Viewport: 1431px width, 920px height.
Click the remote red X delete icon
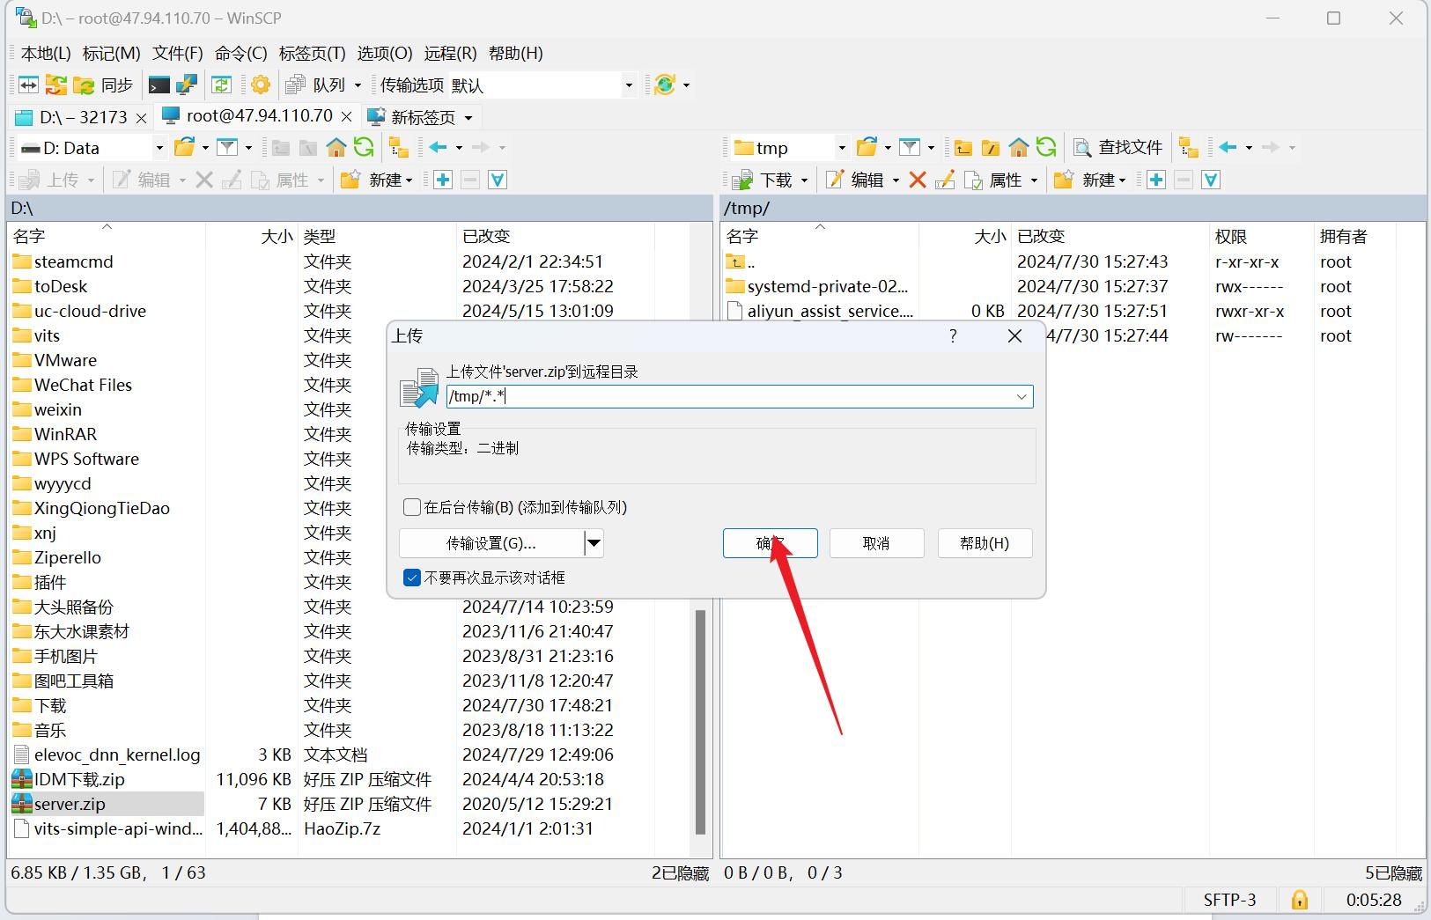[x=918, y=180]
